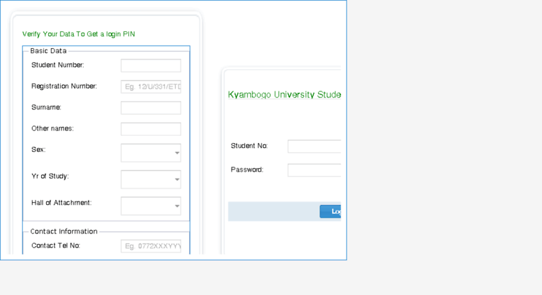542x295 pixels.
Task: Open the Hall of Attachment dropdown
Action: pos(151,206)
